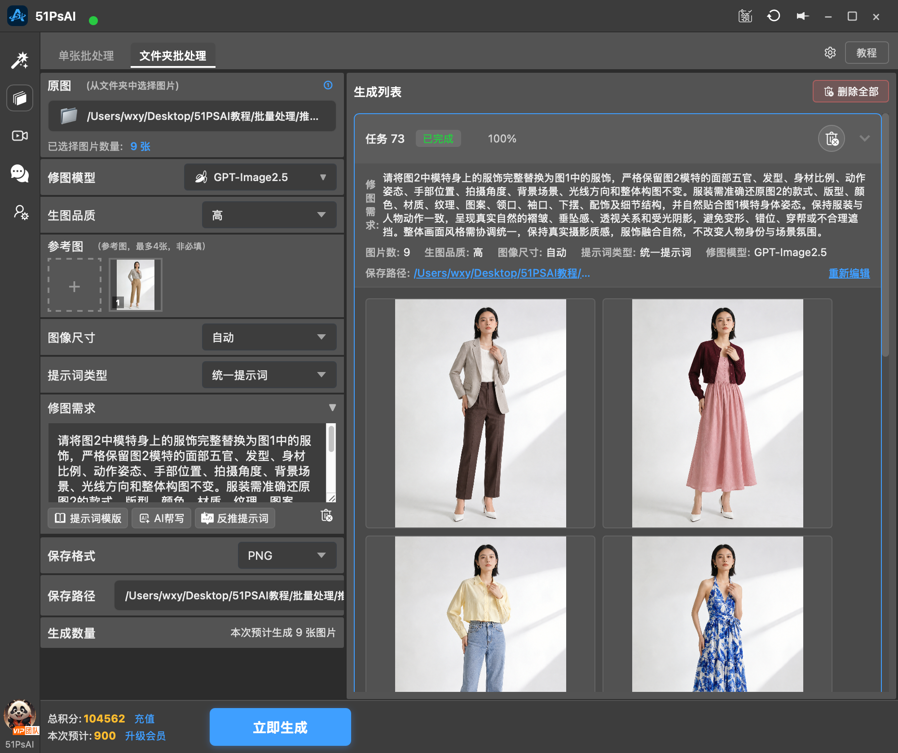Screen dimensions: 898x753
Task: Click the 升级会员 link
Action: tap(145, 735)
